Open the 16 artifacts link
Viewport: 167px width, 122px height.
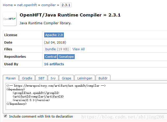click(x=54, y=64)
